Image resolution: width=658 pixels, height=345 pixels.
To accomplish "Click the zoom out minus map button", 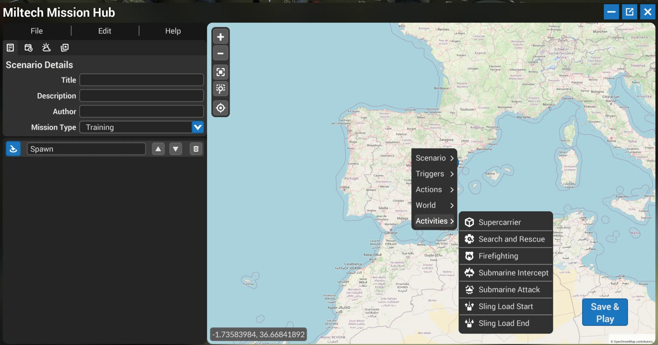I will 220,53.
